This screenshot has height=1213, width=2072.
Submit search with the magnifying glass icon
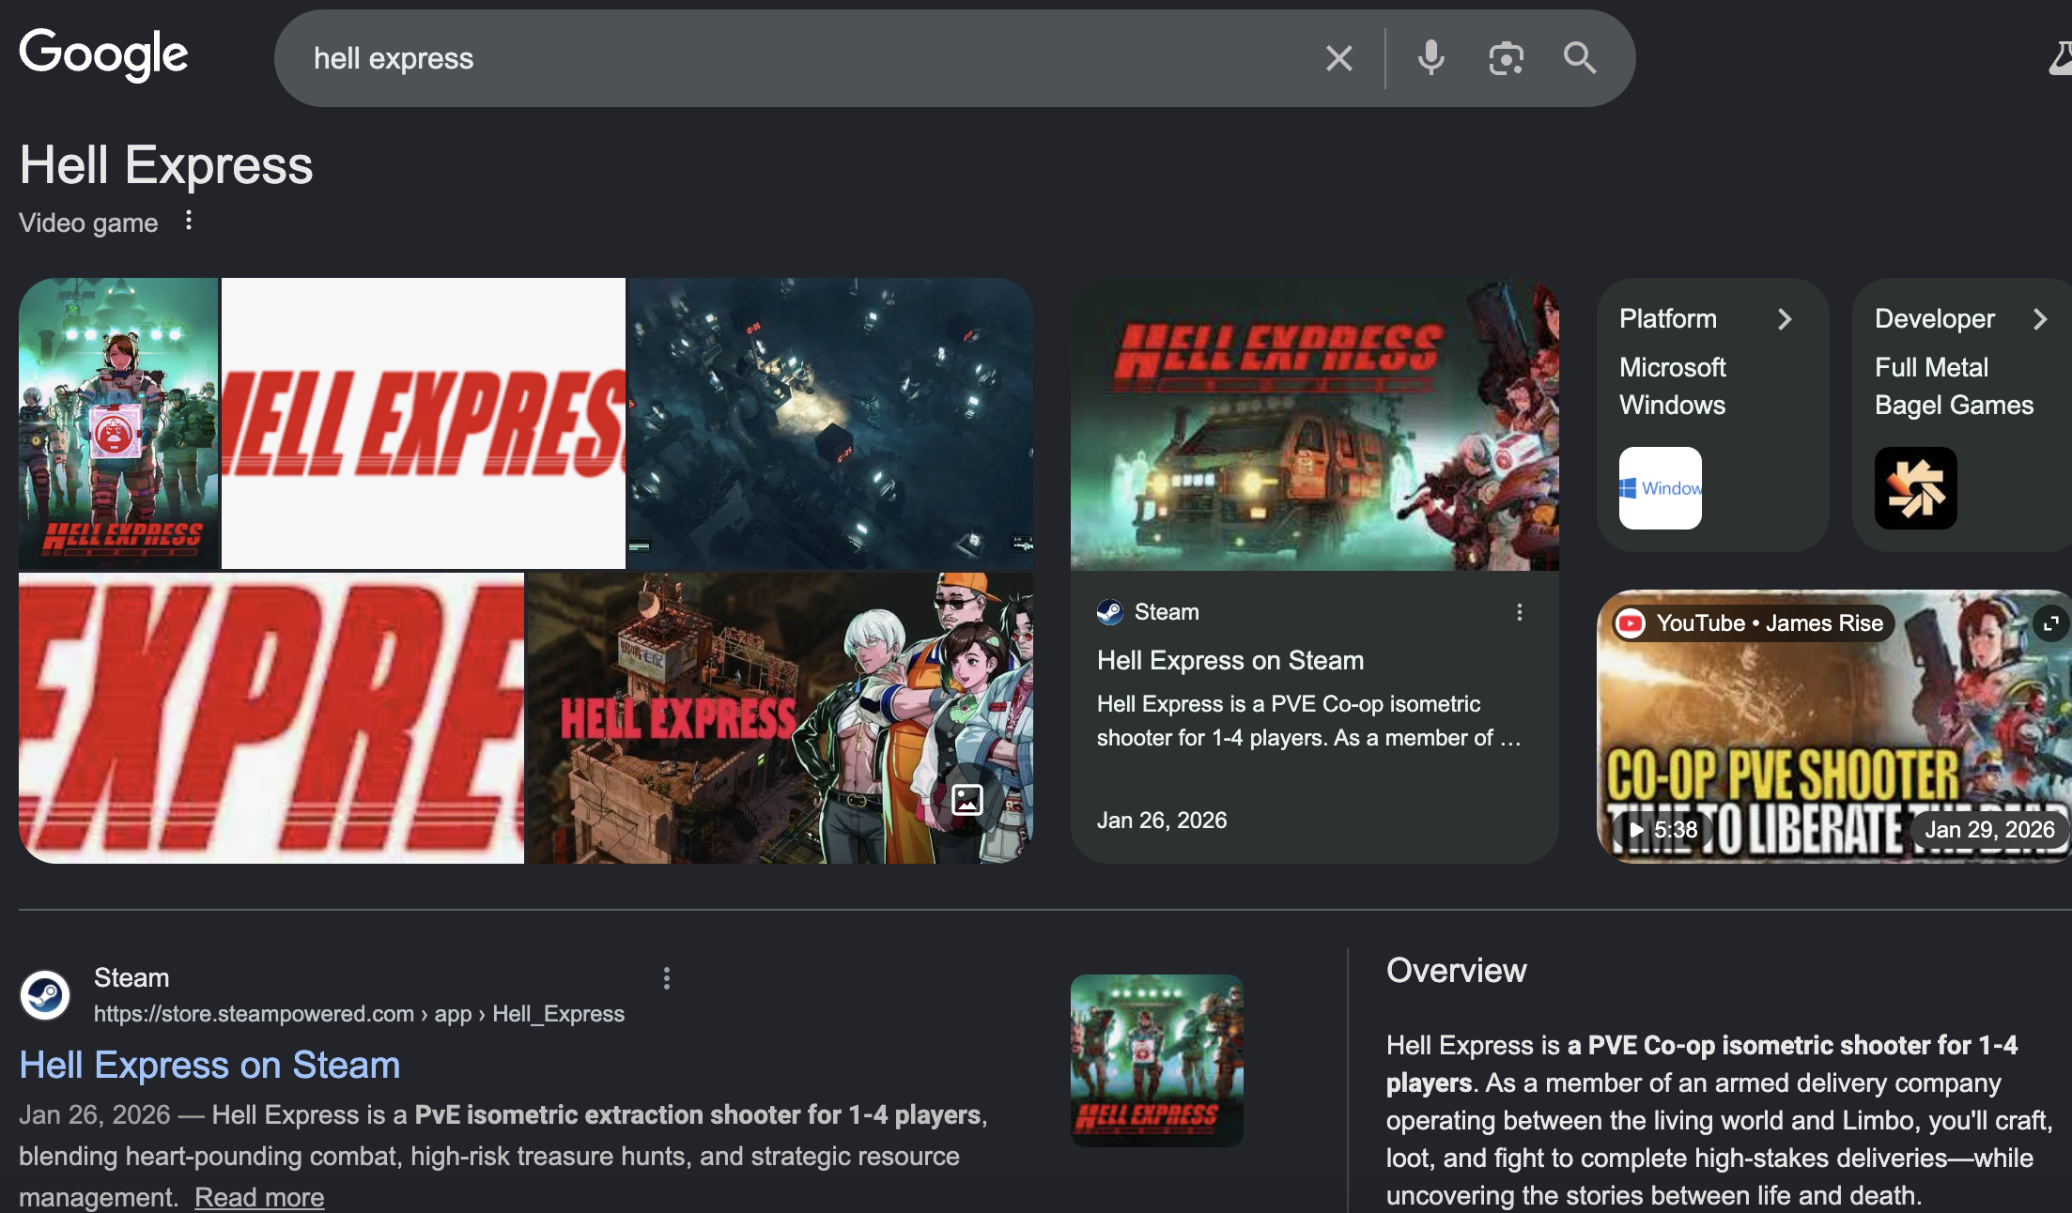tap(1580, 58)
